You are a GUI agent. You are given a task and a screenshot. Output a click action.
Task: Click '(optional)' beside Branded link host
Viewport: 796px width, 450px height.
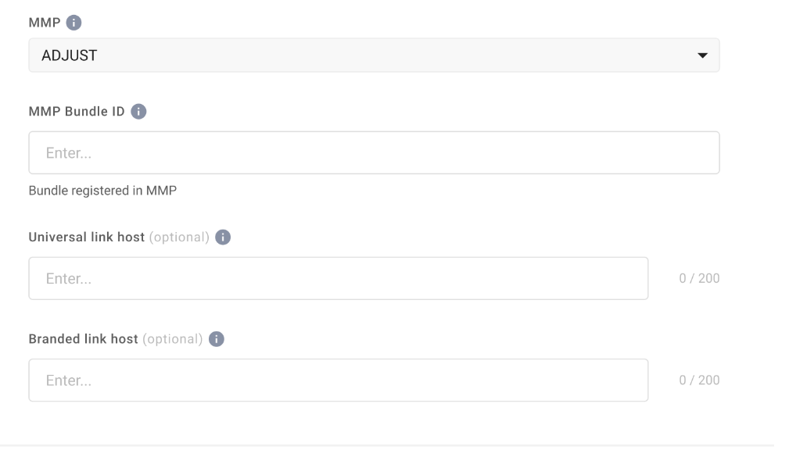173,339
